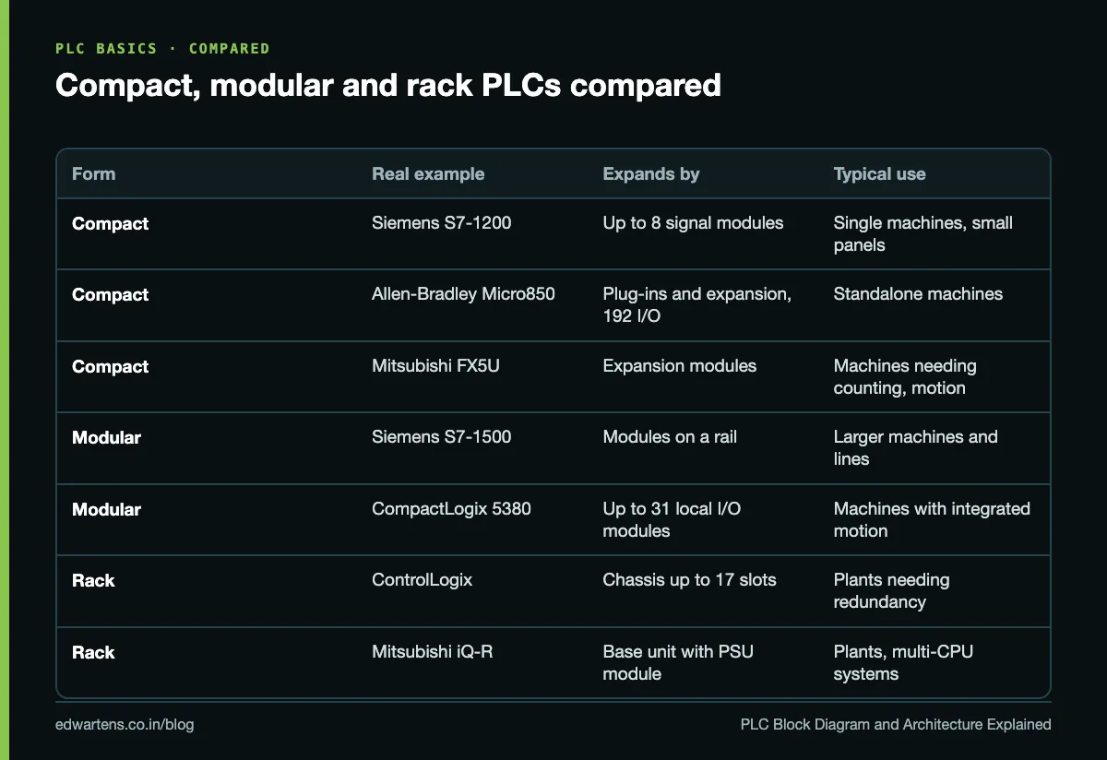Viewport: 1107px width, 760px height.
Task: Click the 'Siemens S7-1500' cell
Action: tap(442, 437)
